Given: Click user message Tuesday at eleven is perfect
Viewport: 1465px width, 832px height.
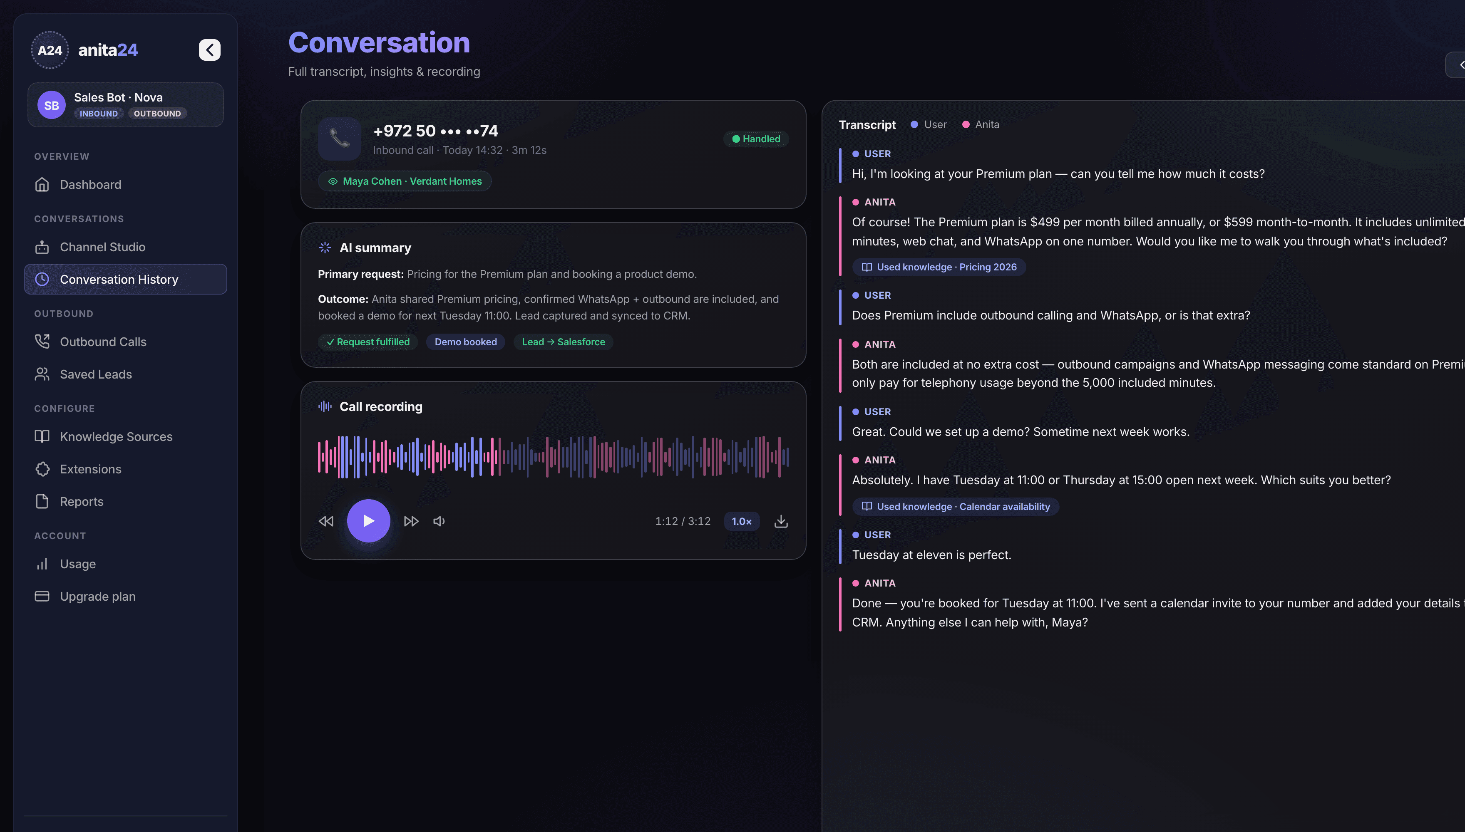Looking at the screenshot, I should point(932,555).
